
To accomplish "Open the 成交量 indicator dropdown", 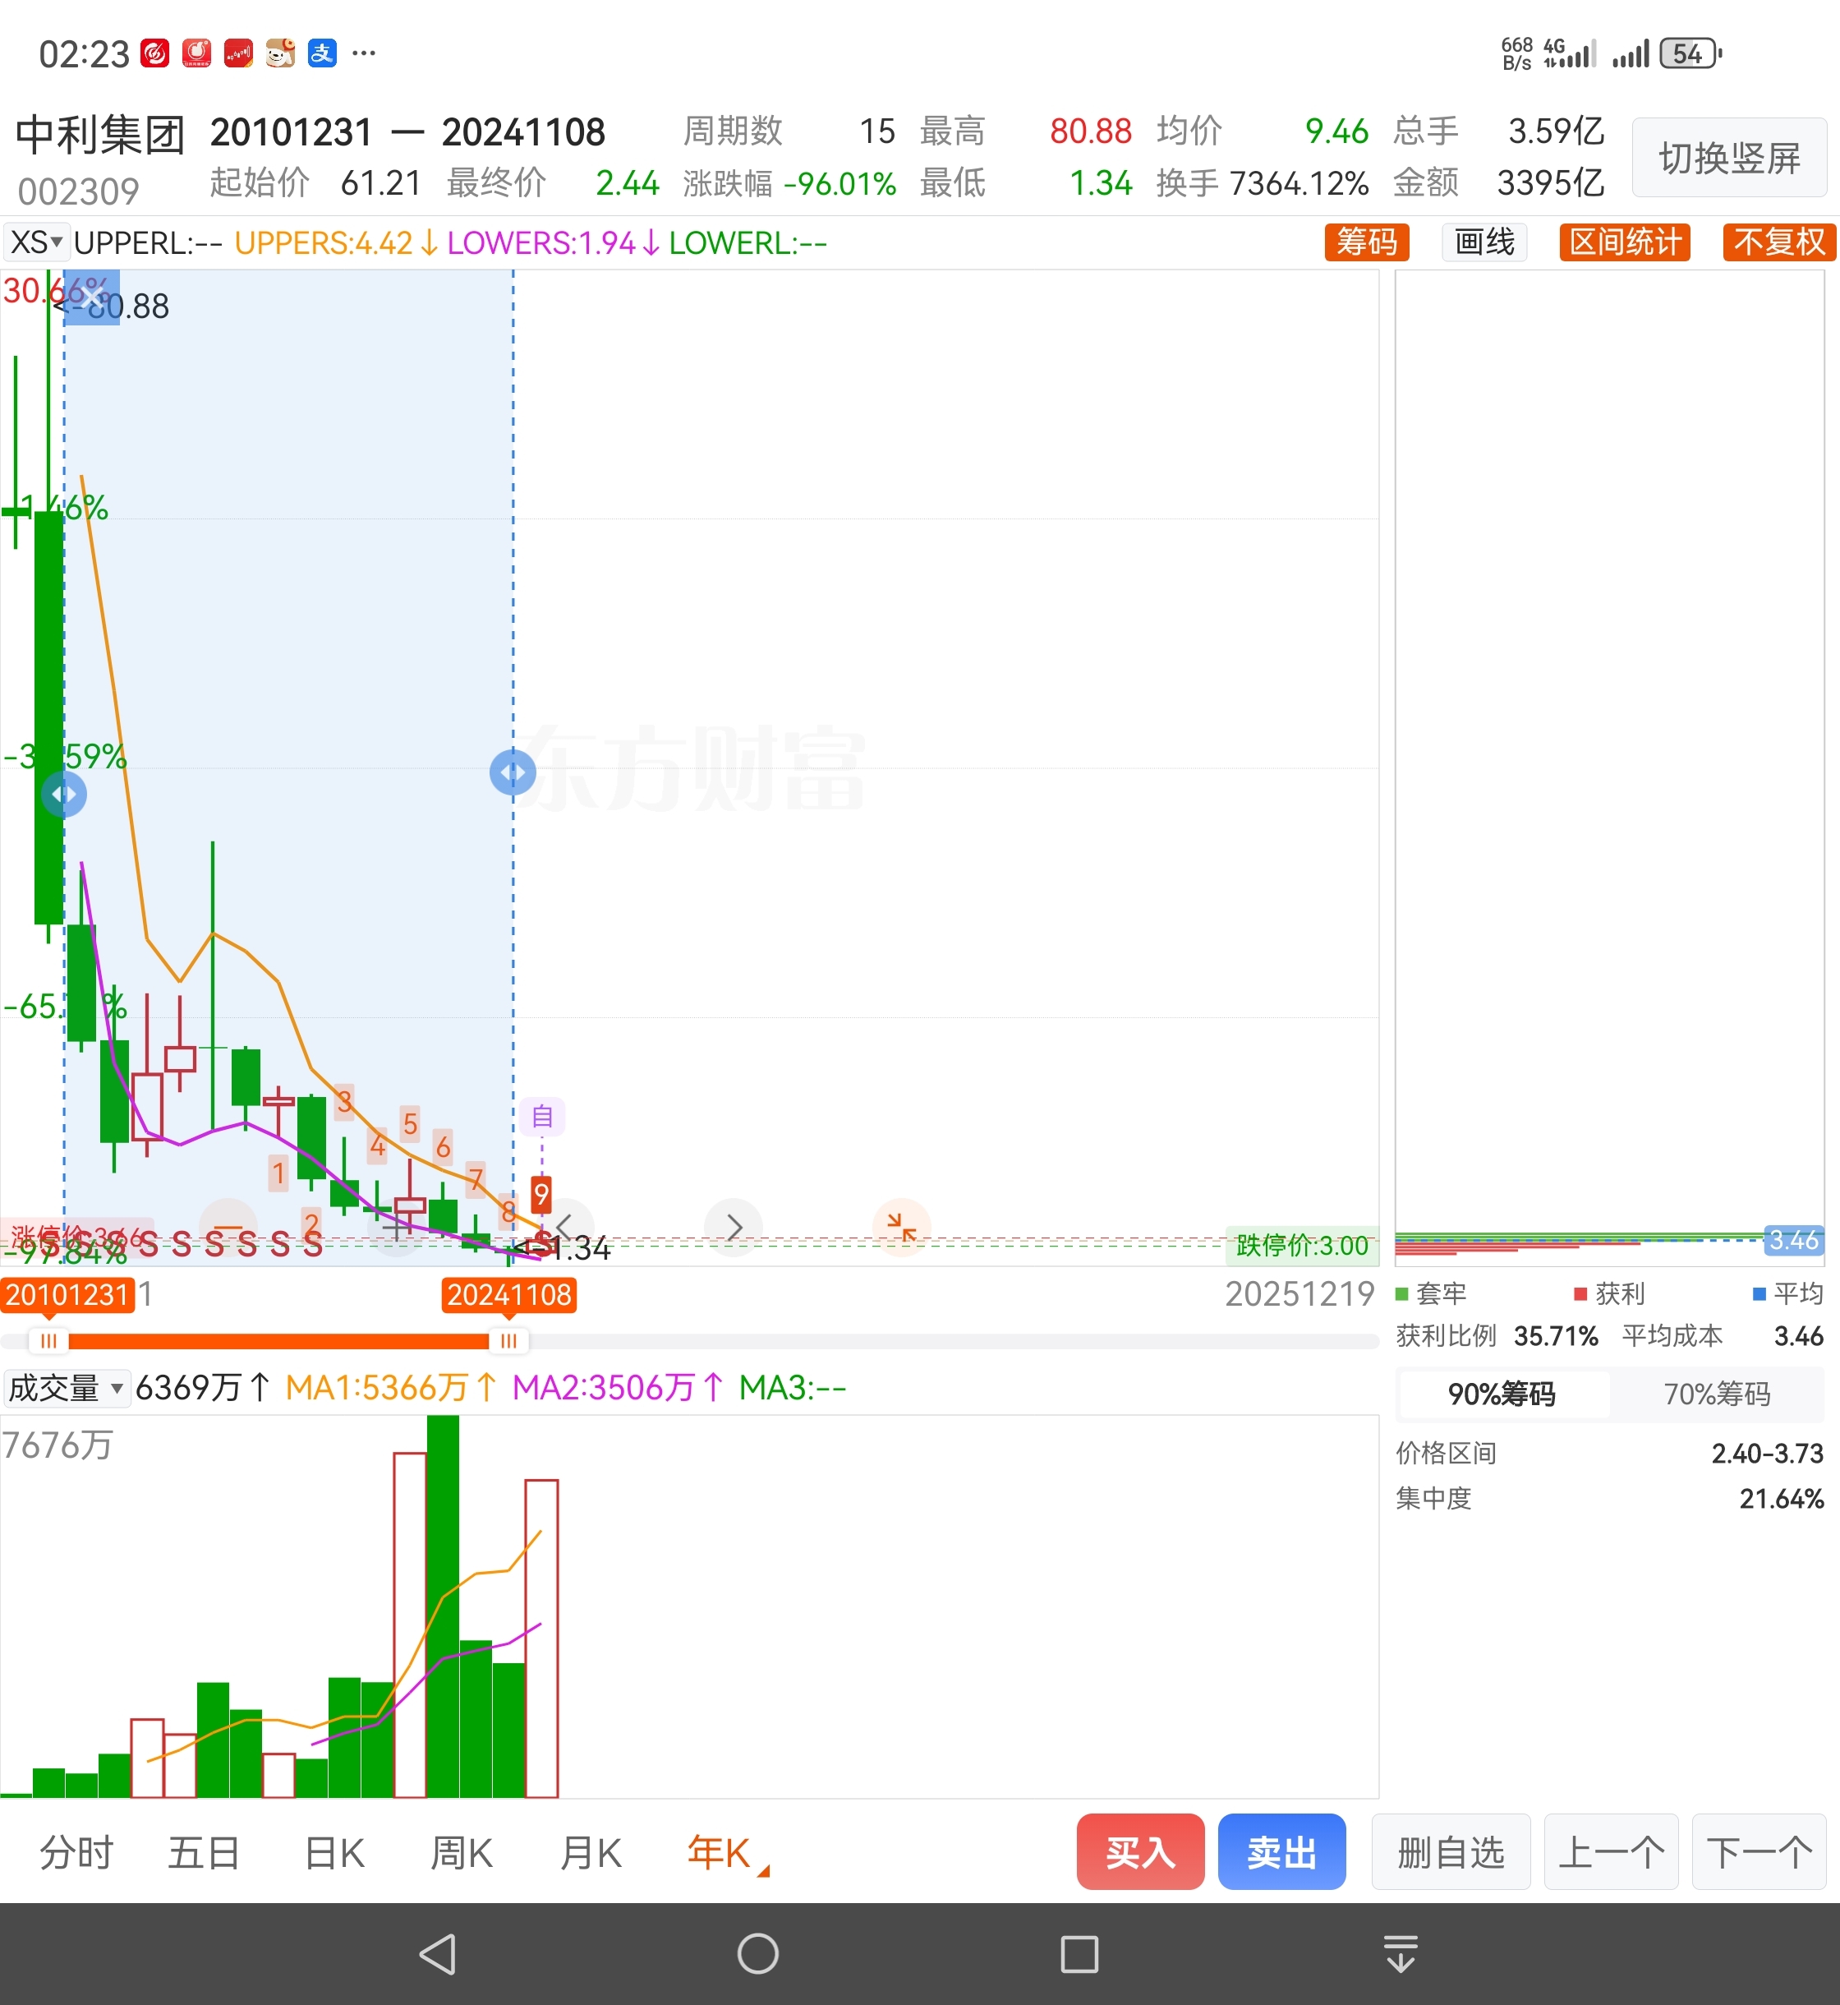I will [66, 1387].
